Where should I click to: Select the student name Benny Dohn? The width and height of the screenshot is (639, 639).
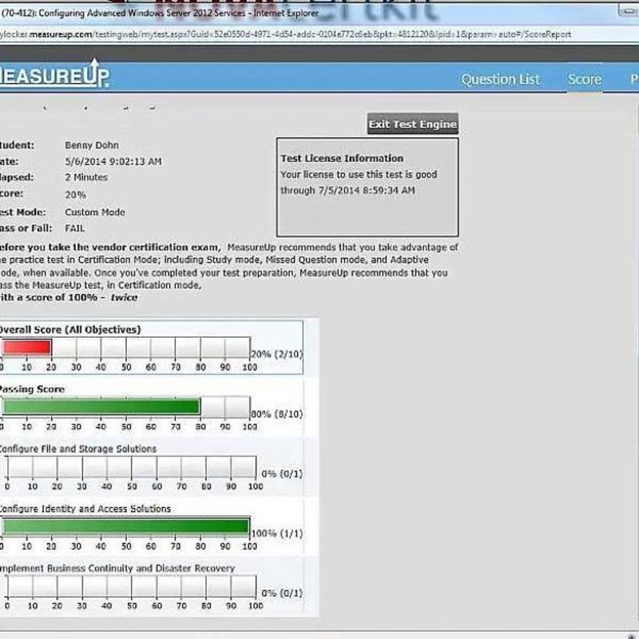tap(92, 145)
